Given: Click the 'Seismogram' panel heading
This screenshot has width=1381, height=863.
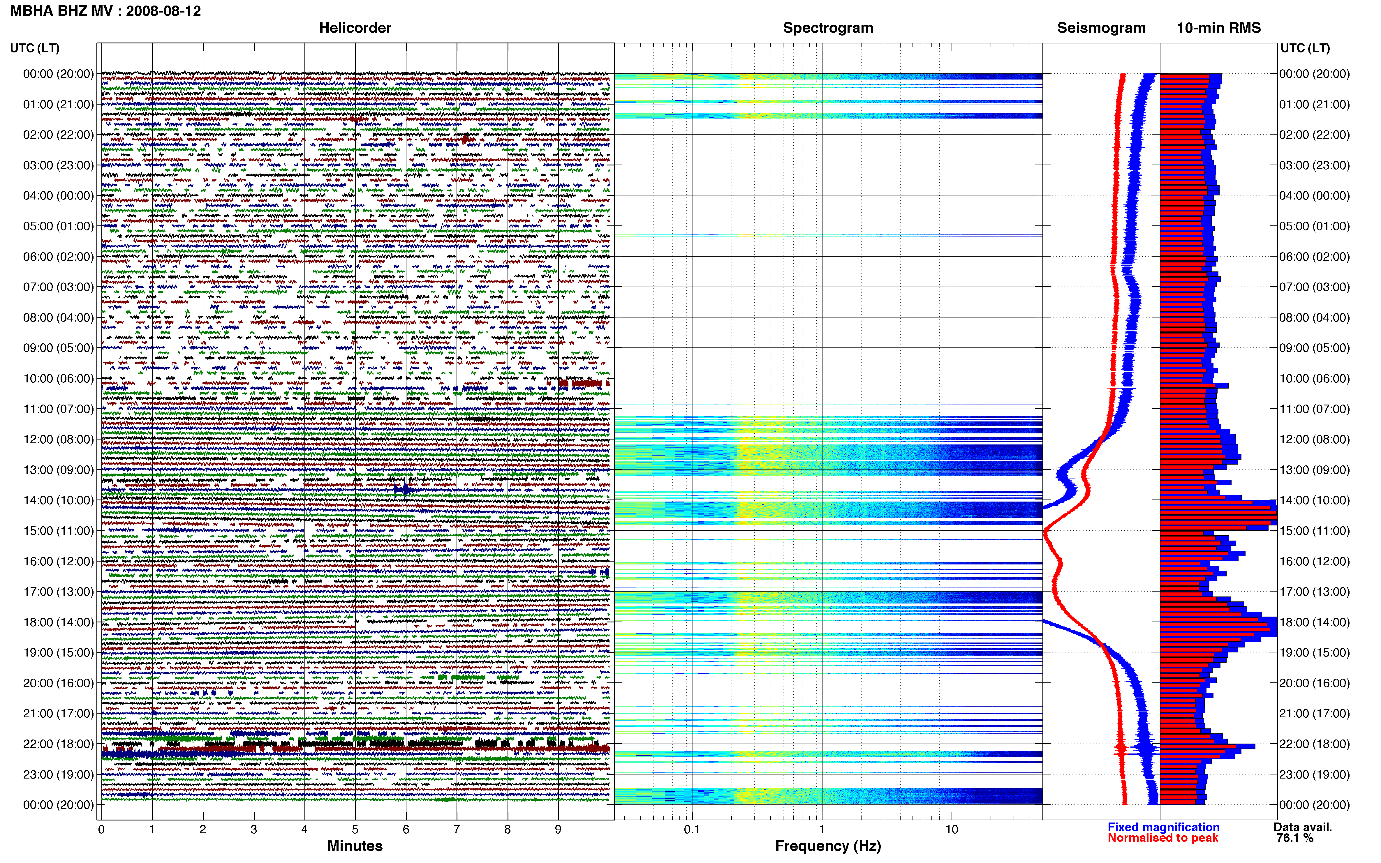Looking at the screenshot, I should (1101, 28).
